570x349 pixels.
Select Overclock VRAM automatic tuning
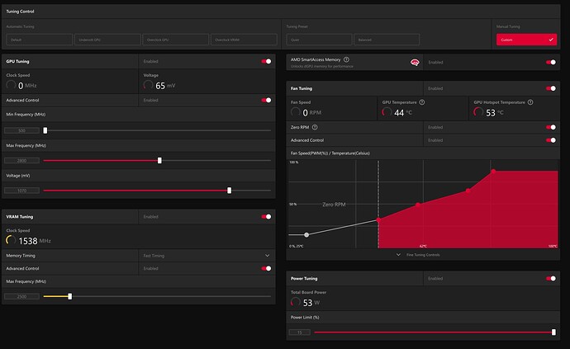coord(244,40)
